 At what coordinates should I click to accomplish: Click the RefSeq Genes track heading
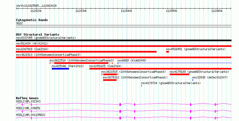click(x=27, y=98)
